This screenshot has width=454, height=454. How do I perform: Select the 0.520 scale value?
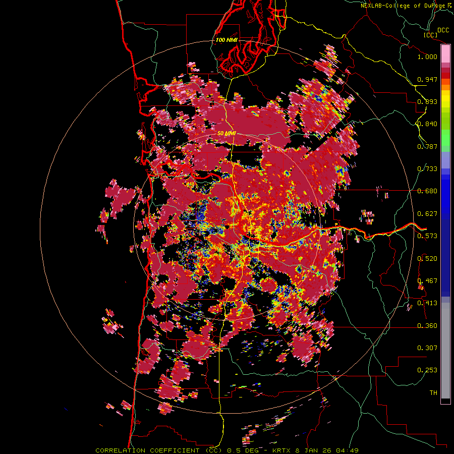coord(427,259)
